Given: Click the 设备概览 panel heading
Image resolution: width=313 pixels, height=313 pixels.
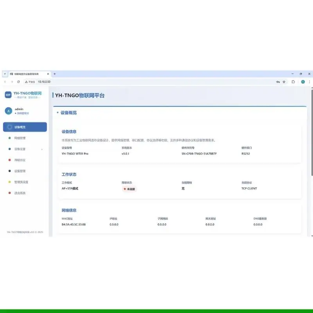Looking at the screenshot, I should [x=68, y=113].
